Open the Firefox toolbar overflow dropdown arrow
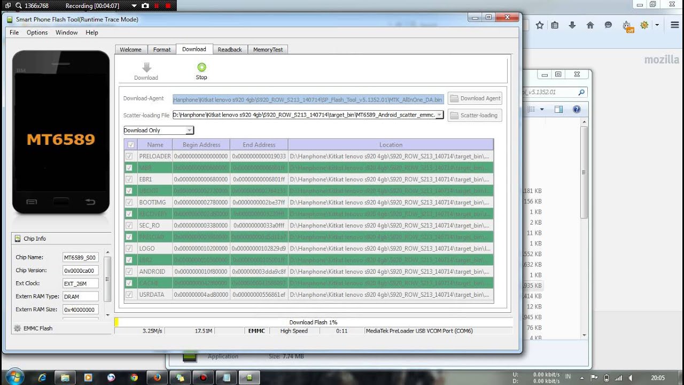Screen dimensions: 684x385 (657, 25)
